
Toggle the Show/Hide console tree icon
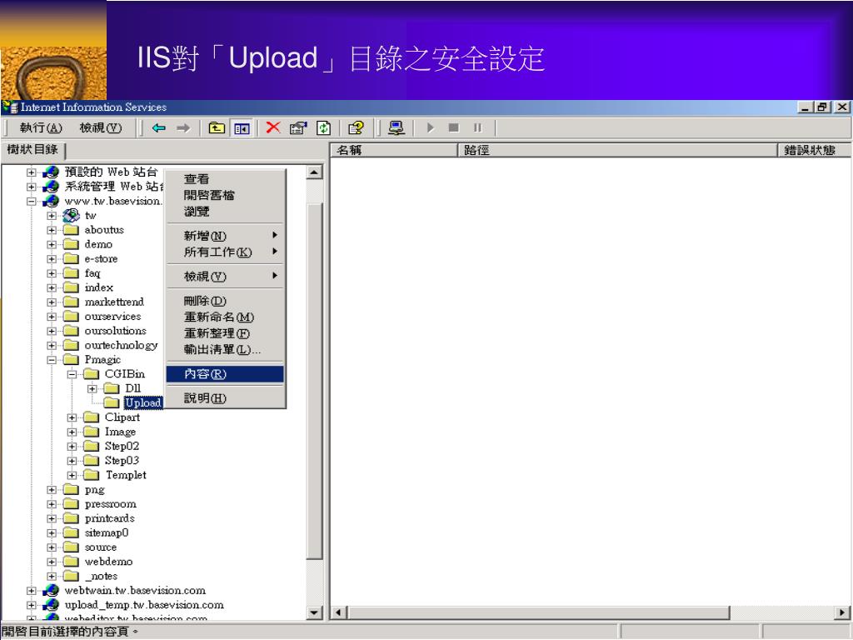[x=242, y=127]
